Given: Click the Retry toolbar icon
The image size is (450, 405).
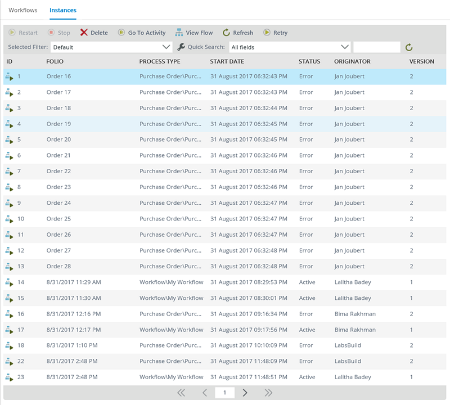Looking at the screenshot, I should point(267,33).
